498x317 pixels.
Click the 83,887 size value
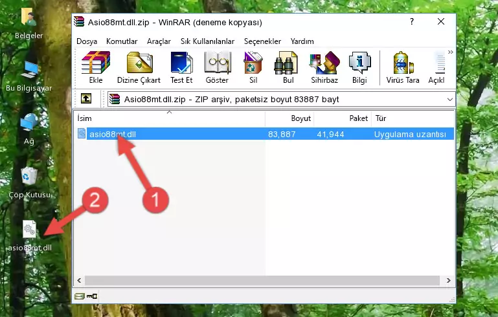[282, 134]
